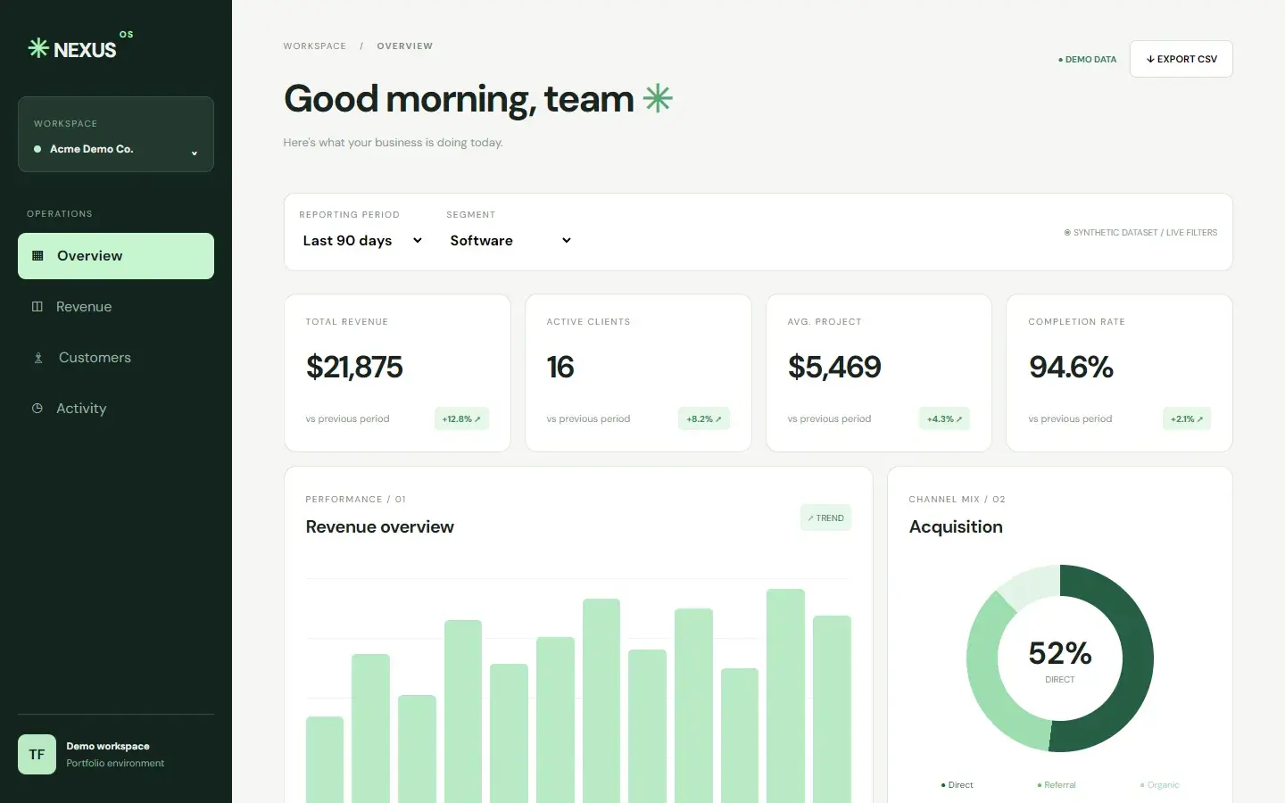This screenshot has width=1285, height=803.
Task: Click the shortest first bar in Revenue overview
Action: coord(325,759)
